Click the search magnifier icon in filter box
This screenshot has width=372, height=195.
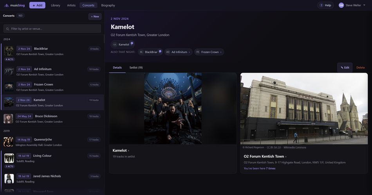pos(7,29)
